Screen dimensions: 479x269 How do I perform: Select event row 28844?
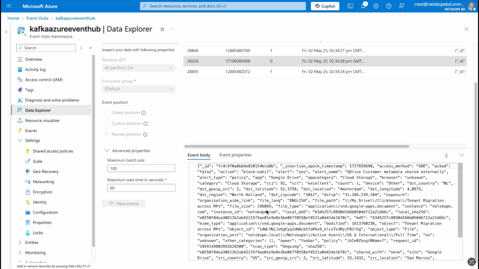point(325,51)
